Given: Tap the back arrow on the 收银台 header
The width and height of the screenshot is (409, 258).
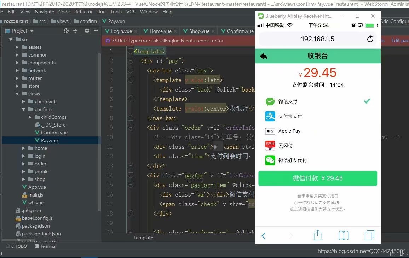Looking at the screenshot, I should click(x=263, y=55).
